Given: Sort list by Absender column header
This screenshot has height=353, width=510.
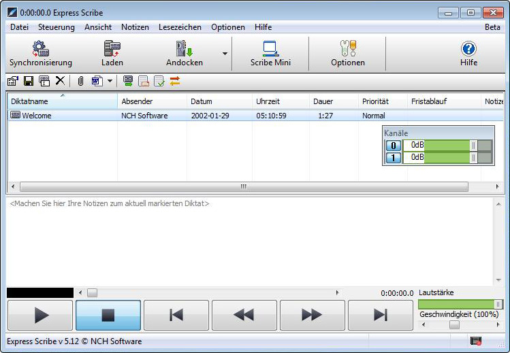Looking at the screenshot, I should tap(153, 101).
